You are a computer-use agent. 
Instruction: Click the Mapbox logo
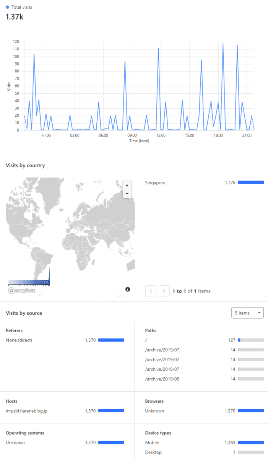pyautogui.click(x=22, y=291)
